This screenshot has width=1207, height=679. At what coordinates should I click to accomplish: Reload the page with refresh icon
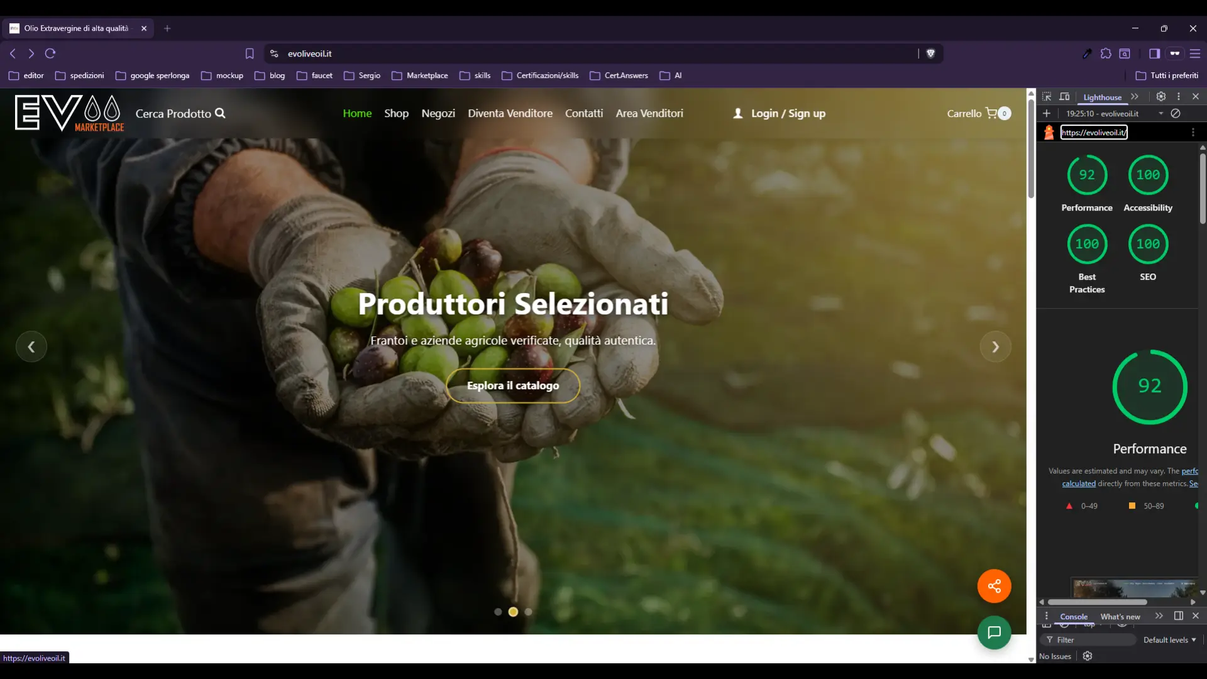click(50, 53)
